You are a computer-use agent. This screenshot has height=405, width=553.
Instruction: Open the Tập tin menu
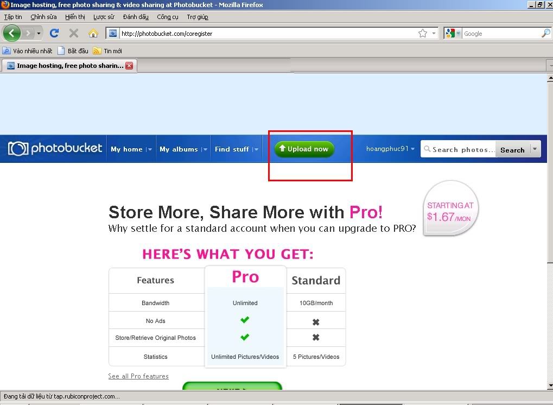pos(13,17)
